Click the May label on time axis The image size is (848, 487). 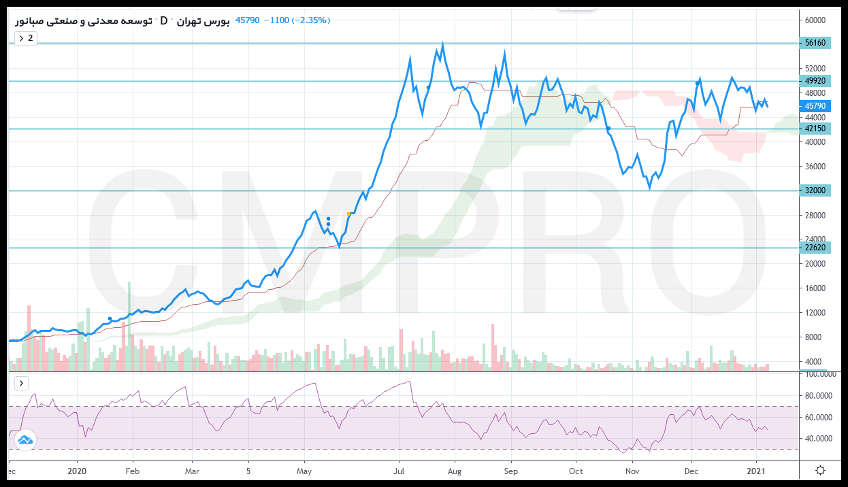tap(304, 471)
